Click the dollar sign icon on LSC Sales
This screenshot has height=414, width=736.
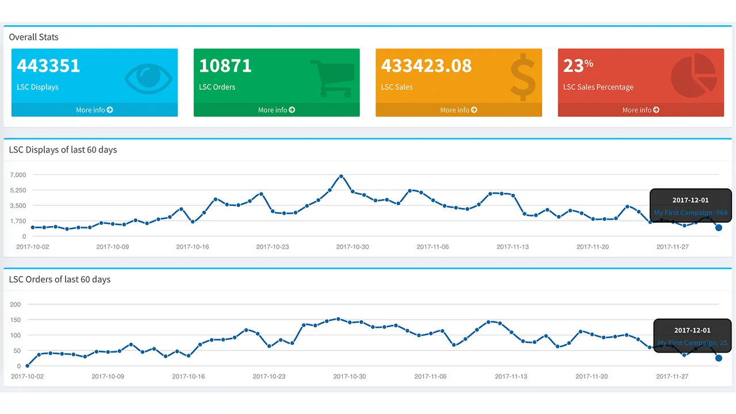[x=522, y=78]
